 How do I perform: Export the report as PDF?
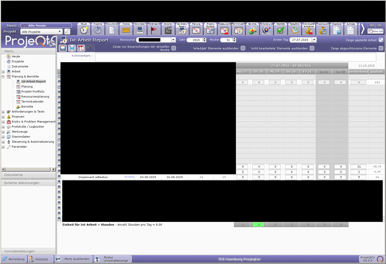pyautogui.click(x=81, y=48)
